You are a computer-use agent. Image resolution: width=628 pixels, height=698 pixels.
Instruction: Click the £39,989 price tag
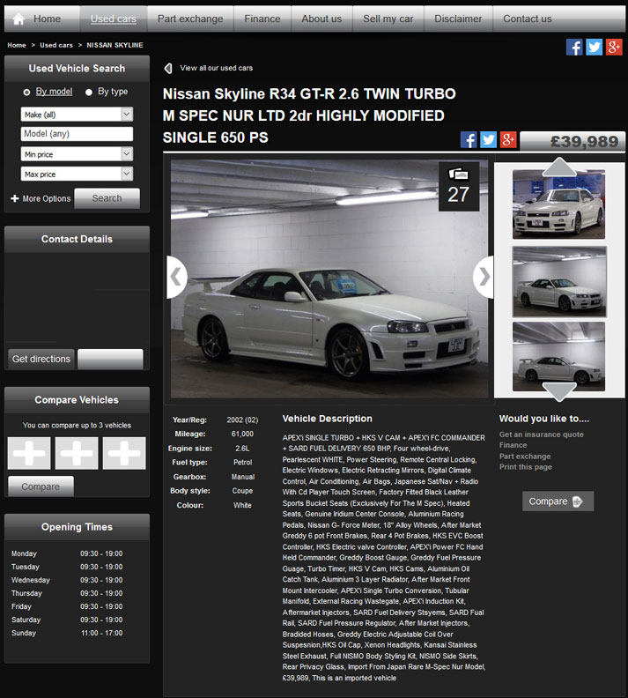(x=573, y=141)
